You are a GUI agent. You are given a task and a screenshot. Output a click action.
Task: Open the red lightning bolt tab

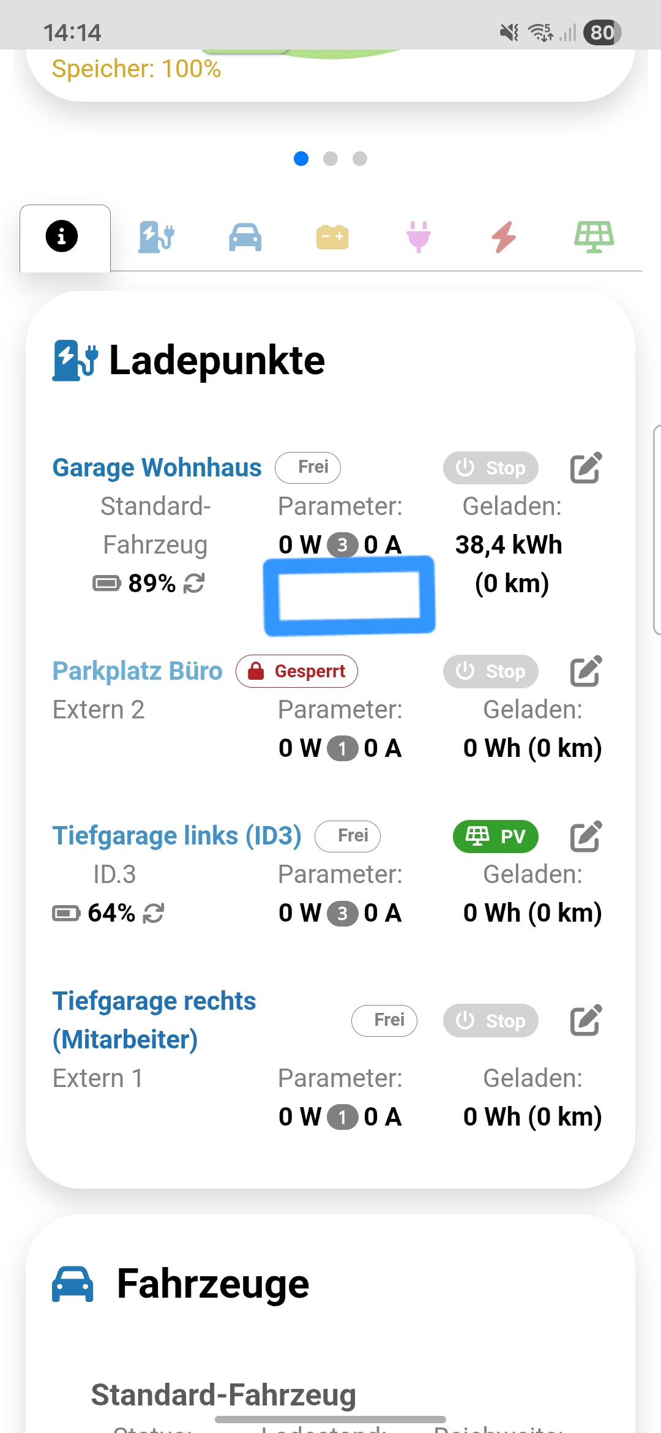[x=504, y=237]
